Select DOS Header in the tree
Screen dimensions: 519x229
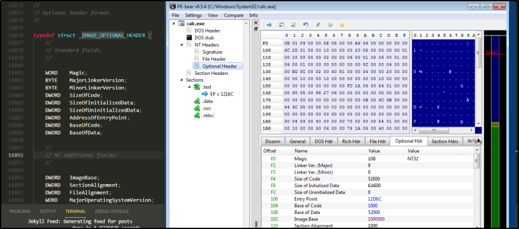click(207, 31)
